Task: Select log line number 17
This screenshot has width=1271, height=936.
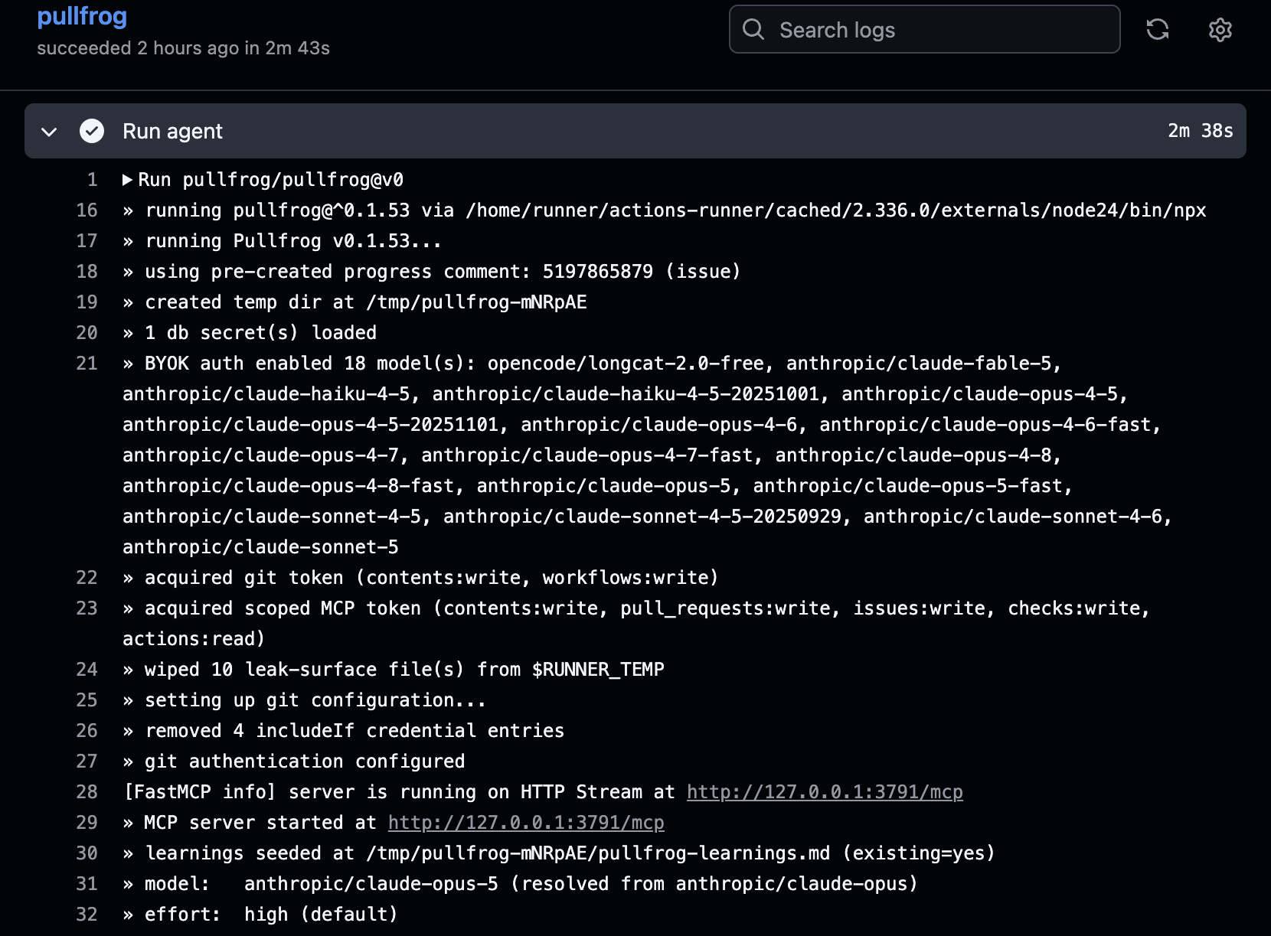Action: [x=87, y=241]
